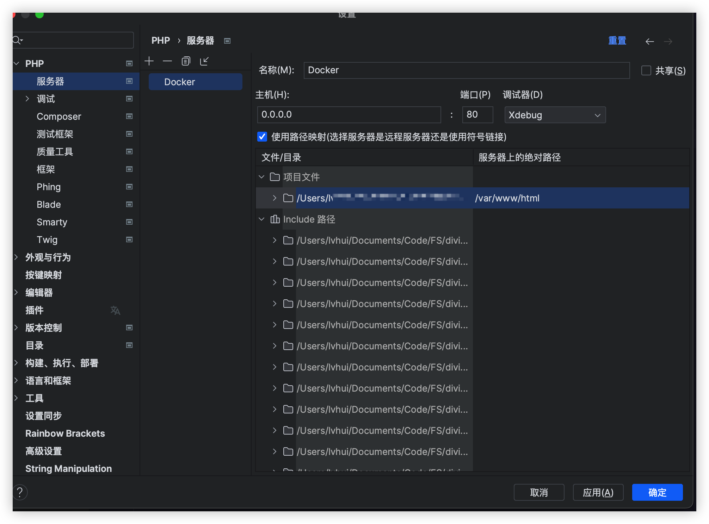Click the Include 路径 library icon

click(x=275, y=219)
